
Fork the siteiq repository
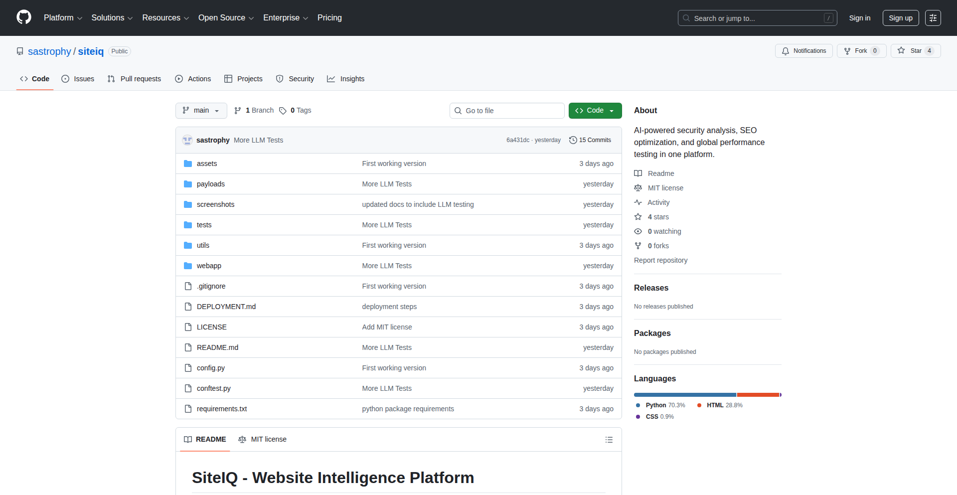pyautogui.click(x=861, y=50)
